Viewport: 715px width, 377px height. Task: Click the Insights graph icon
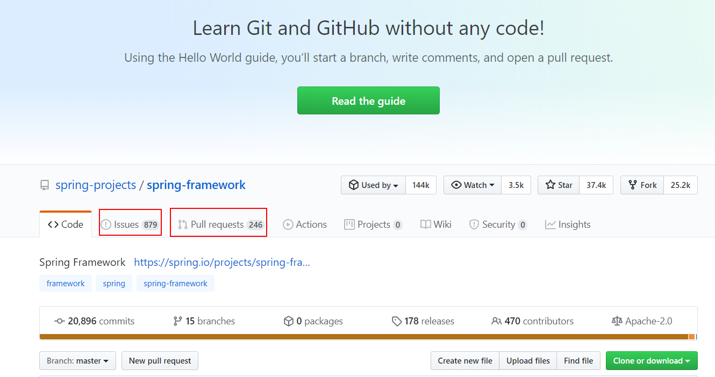[550, 224]
